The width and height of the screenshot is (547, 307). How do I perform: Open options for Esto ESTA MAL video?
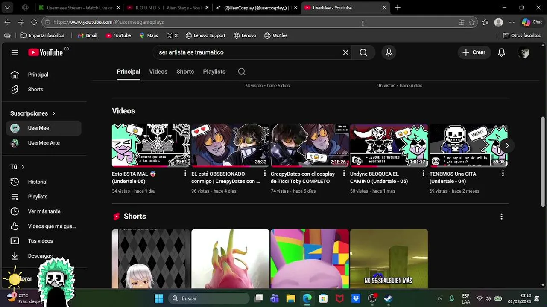[x=185, y=174]
